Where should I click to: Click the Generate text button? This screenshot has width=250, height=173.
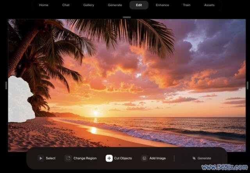point(204,158)
